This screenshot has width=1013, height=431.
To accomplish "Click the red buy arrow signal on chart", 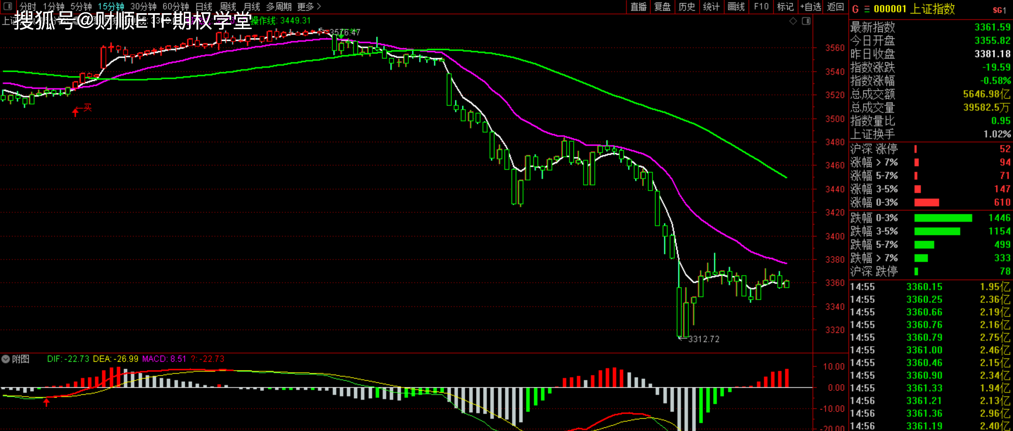I will coord(76,112).
